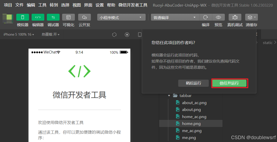Viewport: 277px width, 142px height.
Task: Click the static breadcrumb item
Action: point(268,42)
